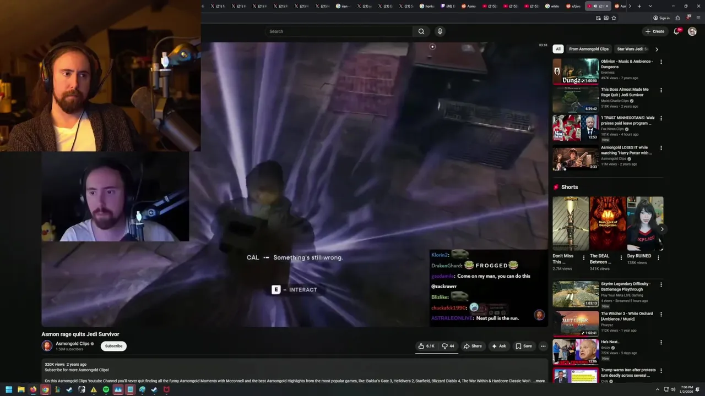Type in the YouTube Search field
Viewport: 705px width, 396px height.
(x=339, y=31)
